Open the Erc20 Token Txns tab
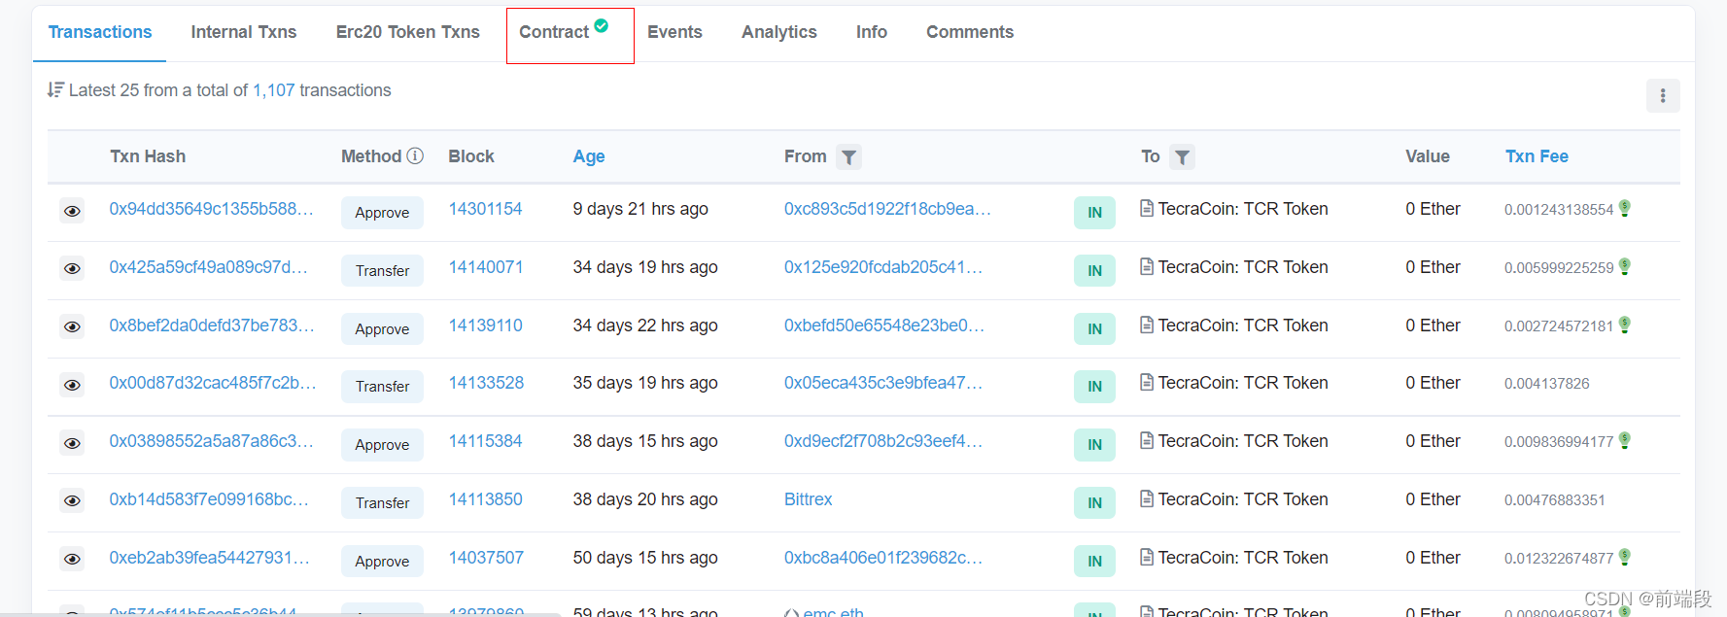Image resolution: width=1727 pixels, height=617 pixels. tap(408, 32)
